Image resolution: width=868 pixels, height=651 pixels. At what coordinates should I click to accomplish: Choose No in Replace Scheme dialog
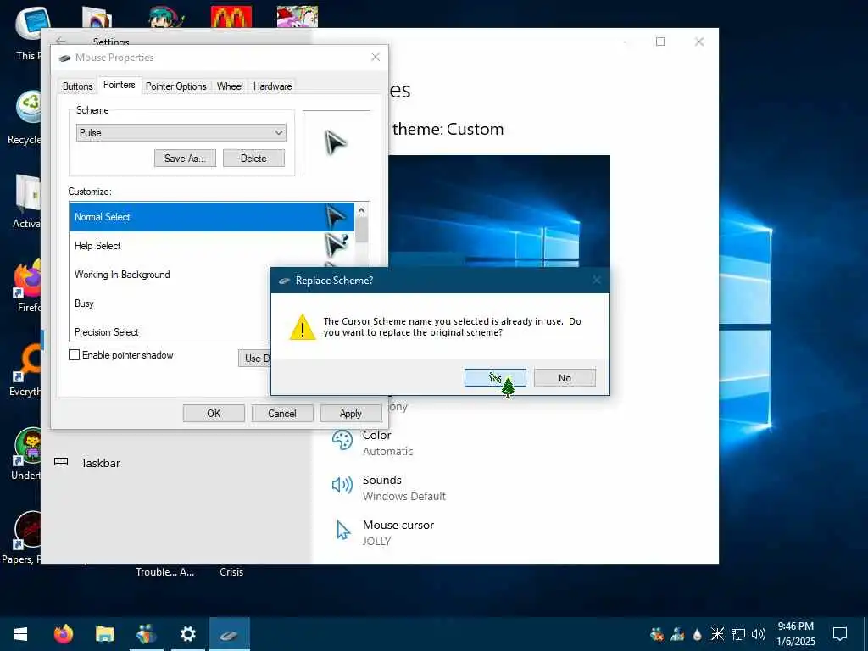[x=565, y=377]
